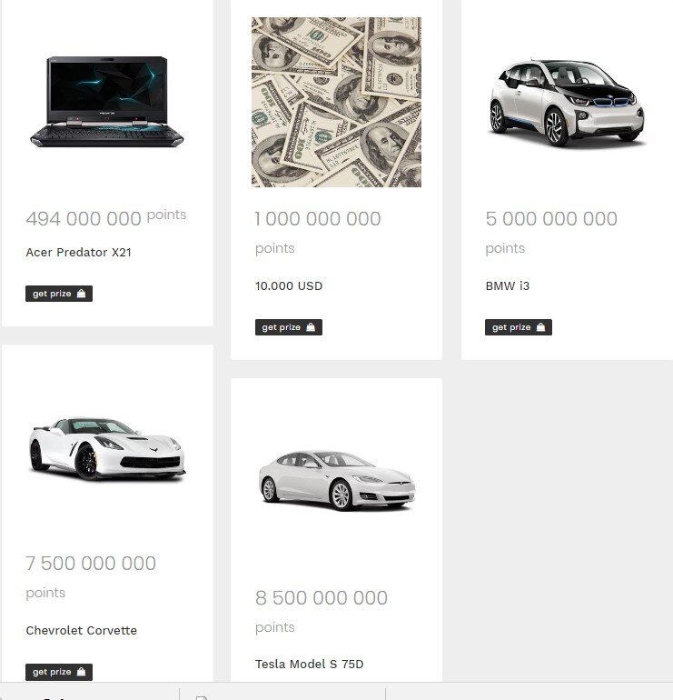Open the Tesla Model S car image
The height and width of the screenshot is (700, 673).
pyautogui.click(x=337, y=480)
